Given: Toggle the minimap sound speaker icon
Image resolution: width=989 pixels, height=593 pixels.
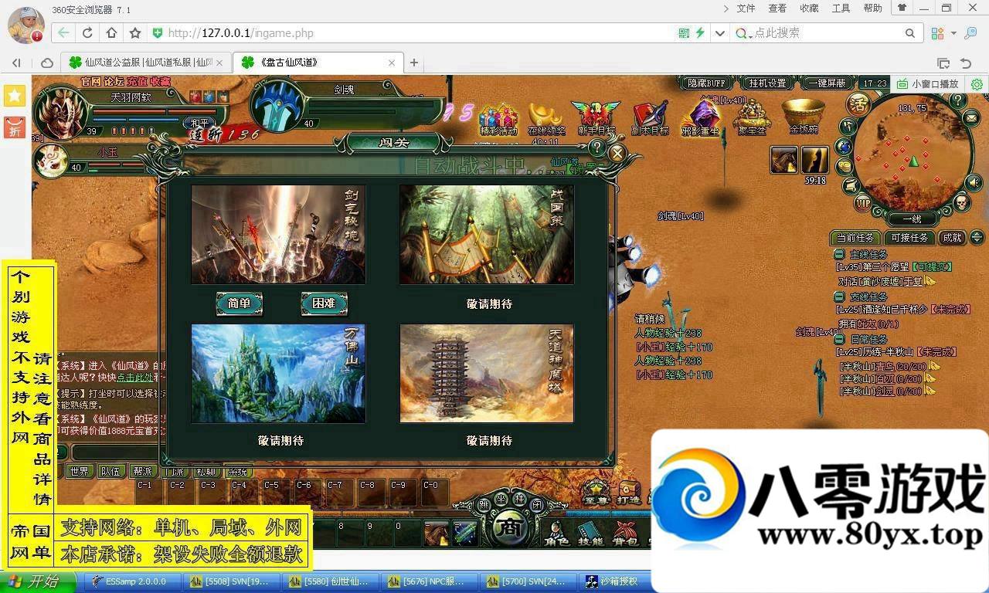Looking at the screenshot, I should (974, 182).
